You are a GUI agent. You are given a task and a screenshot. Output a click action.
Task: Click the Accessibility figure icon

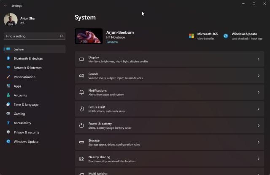click(8, 123)
